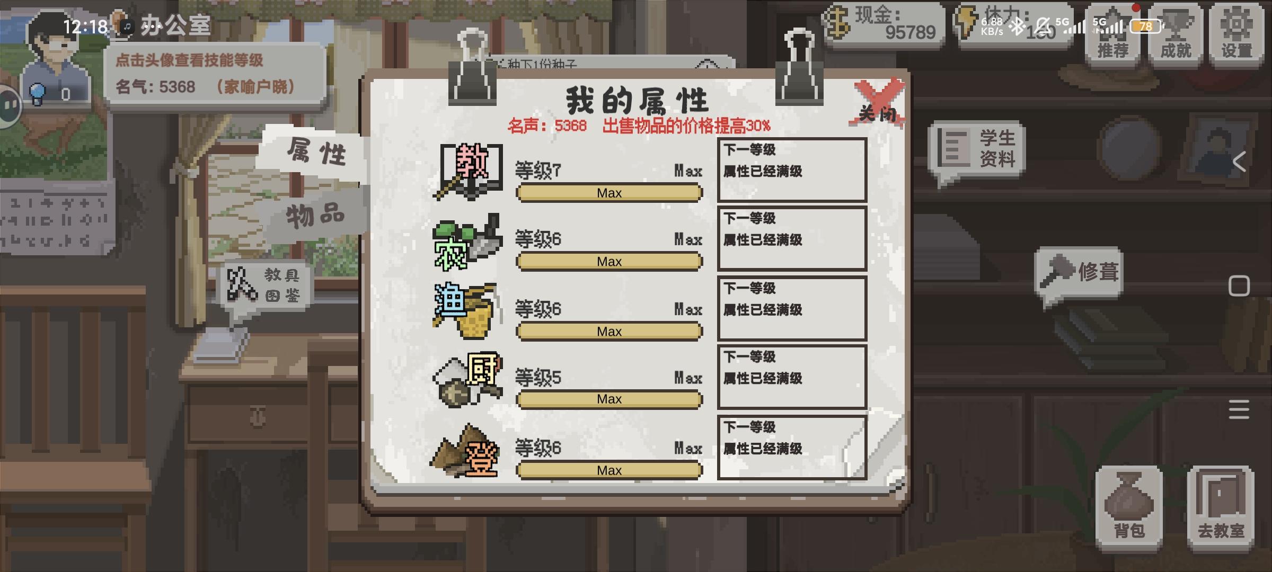This screenshot has width=1272, height=572.
Task: Go to classroom via 去教室 door
Action: pos(1221,507)
